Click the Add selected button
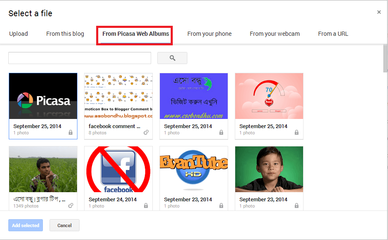The height and width of the screenshot is (240, 388). (x=25, y=225)
